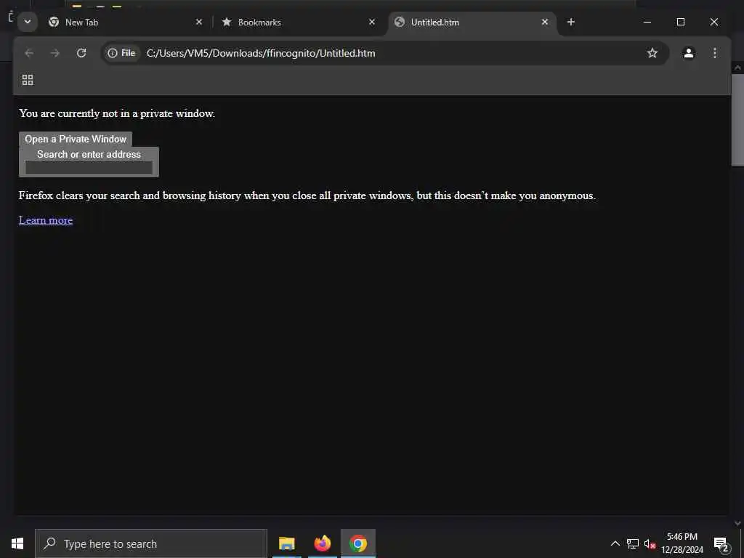
Task: Reload the current page
Action: click(81, 53)
